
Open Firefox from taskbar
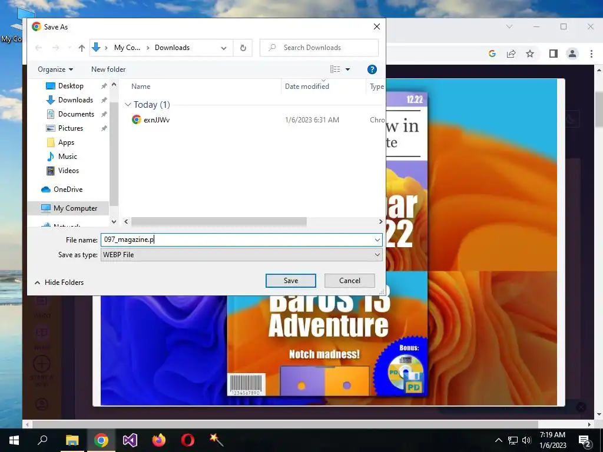click(159, 440)
